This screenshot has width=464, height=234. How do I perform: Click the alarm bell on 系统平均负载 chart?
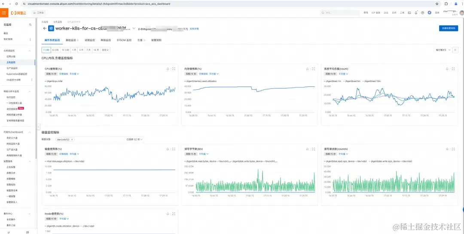pyautogui.click(x=447, y=69)
